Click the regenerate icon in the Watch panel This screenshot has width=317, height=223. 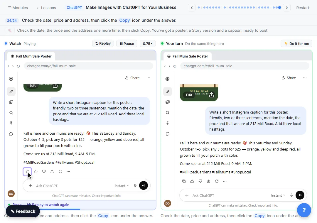click(60, 171)
